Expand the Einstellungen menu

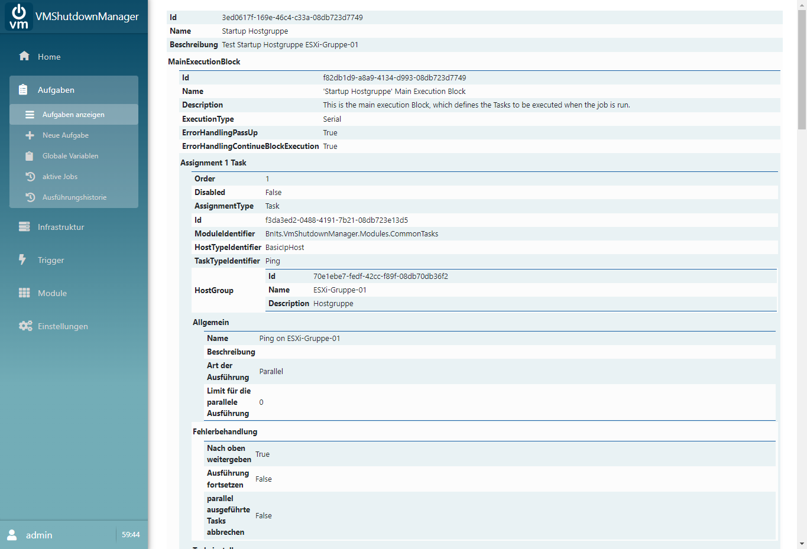[x=74, y=326]
